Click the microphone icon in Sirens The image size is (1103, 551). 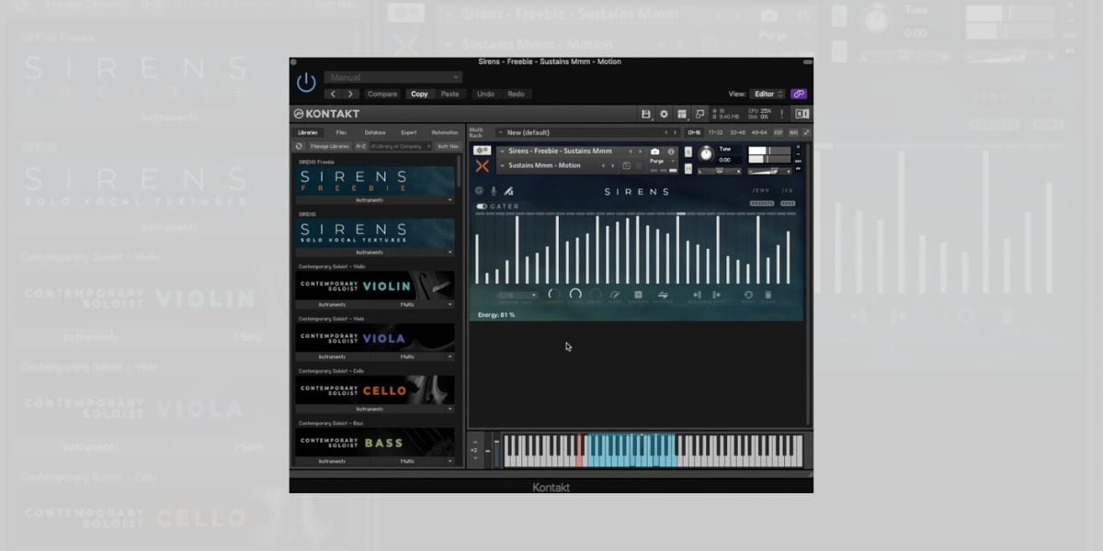coord(494,191)
